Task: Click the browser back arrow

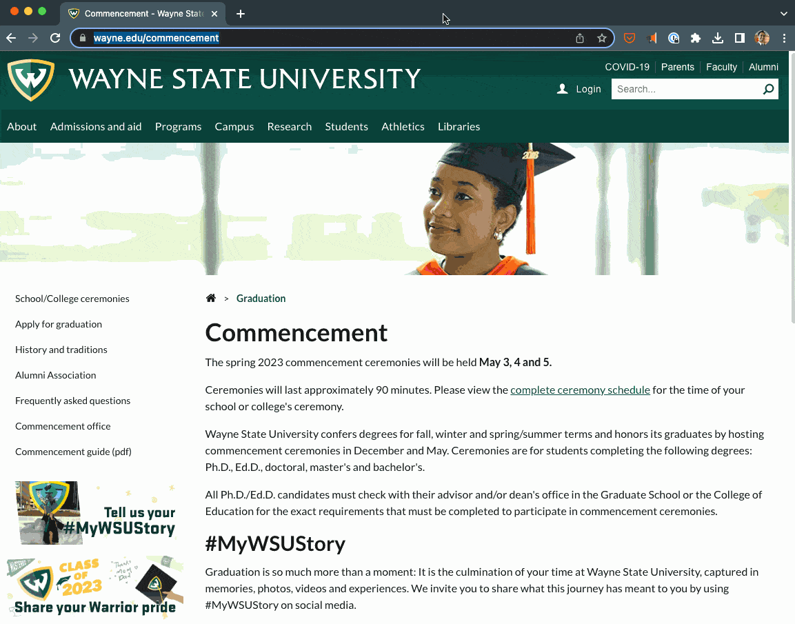Action: 11,38
